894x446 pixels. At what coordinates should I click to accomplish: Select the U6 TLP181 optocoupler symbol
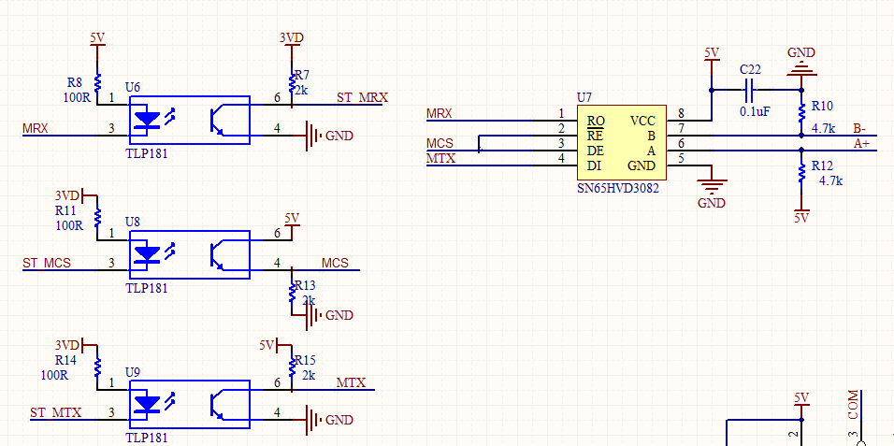pos(189,121)
